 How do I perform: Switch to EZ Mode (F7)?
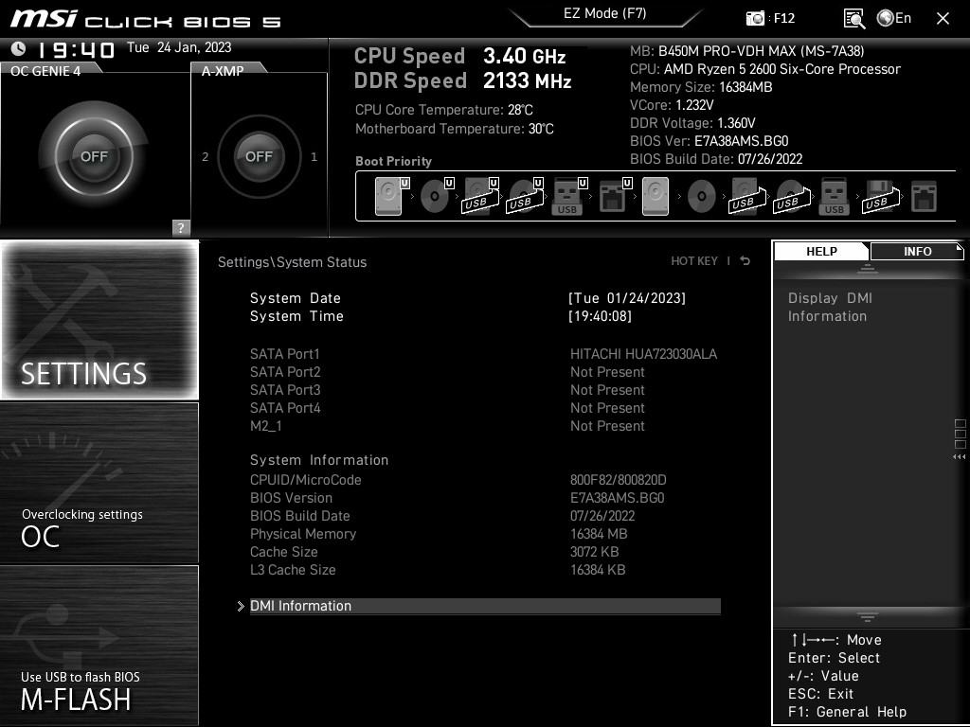[605, 13]
